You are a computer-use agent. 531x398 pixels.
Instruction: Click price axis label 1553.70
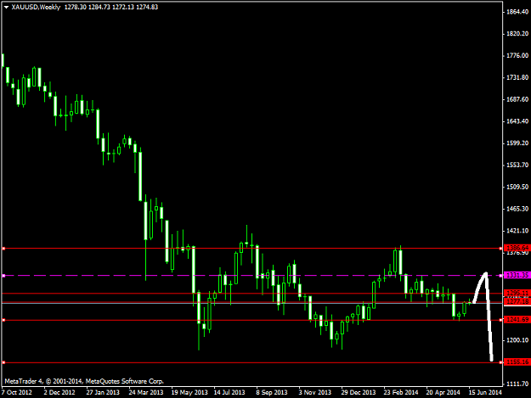click(x=517, y=165)
